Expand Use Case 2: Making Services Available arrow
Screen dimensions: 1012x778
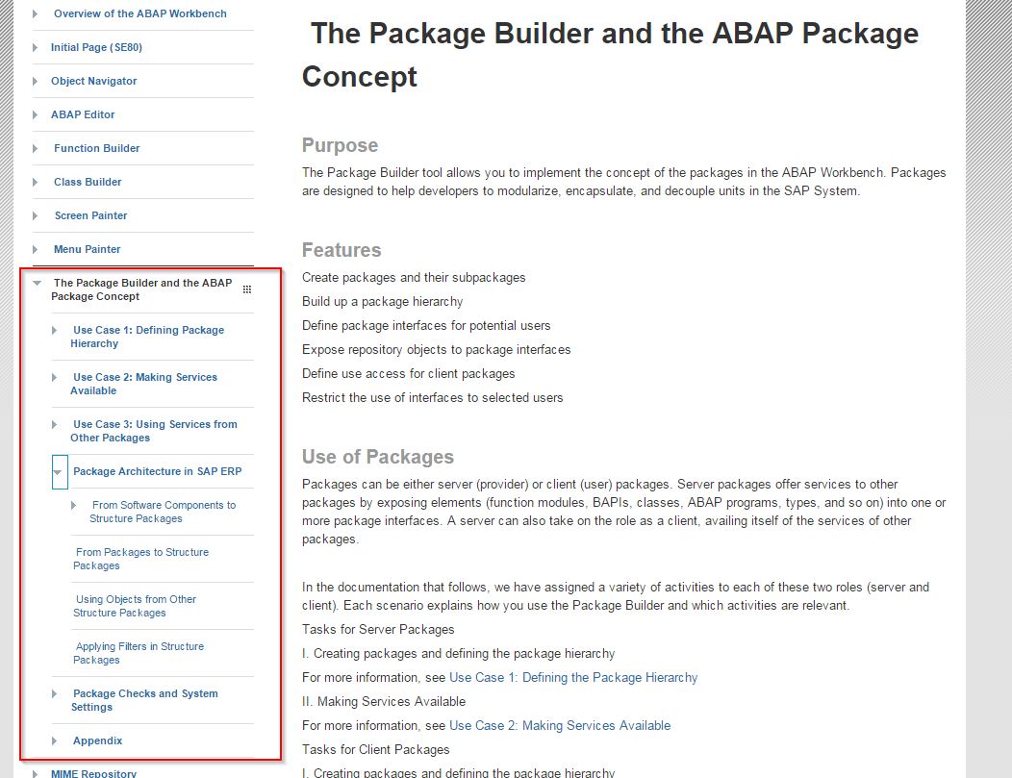click(x=55, y=378)
